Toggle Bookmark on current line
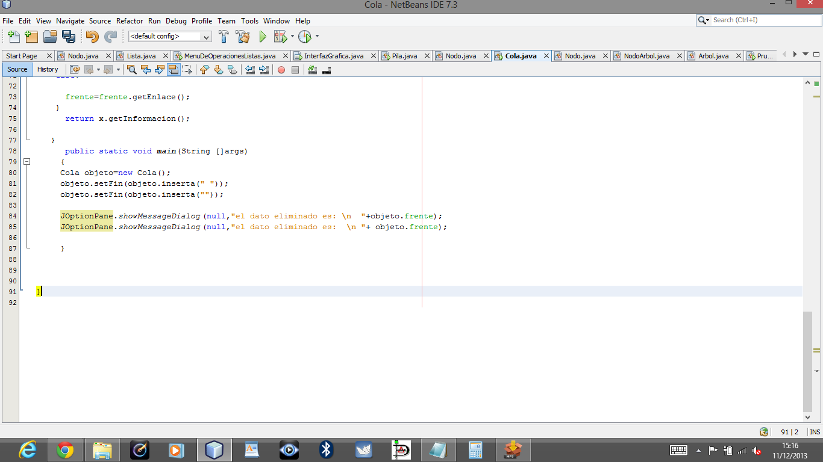Image resolution: width=823 pixels, height=462 pixels. [x=232, y=70]
